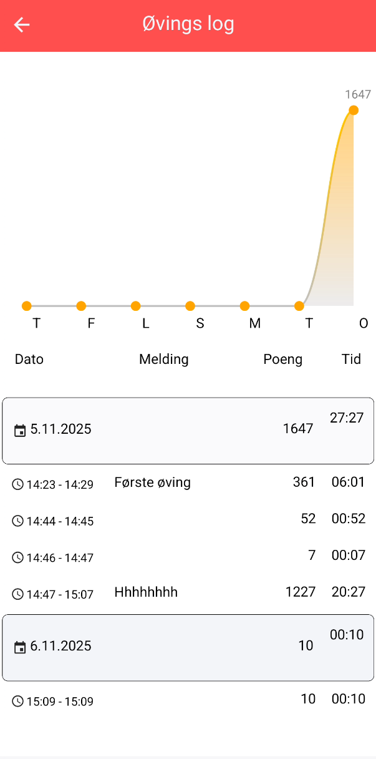The height and width of the screenshot is (759, 376).
Task: Click clock icon for 14:44 - 14:45
Action: click(x=17, y=521)
